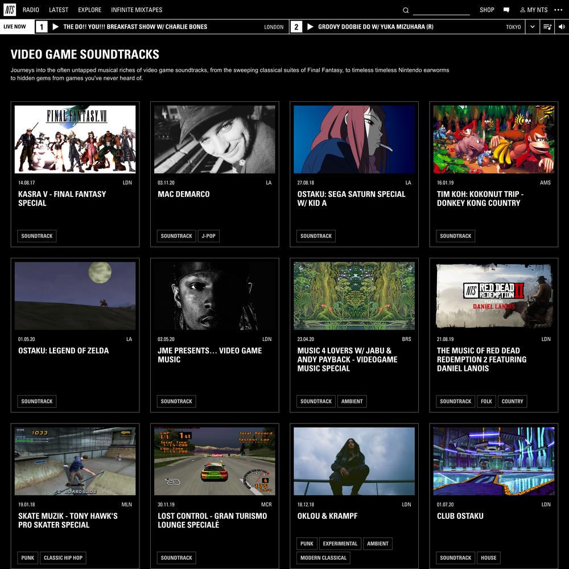
Task: Open Lost Control - Gran Turismo title
Action: (x=212, y=521)
